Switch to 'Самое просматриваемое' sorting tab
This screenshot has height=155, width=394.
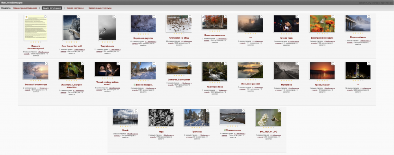pos(25,8)
